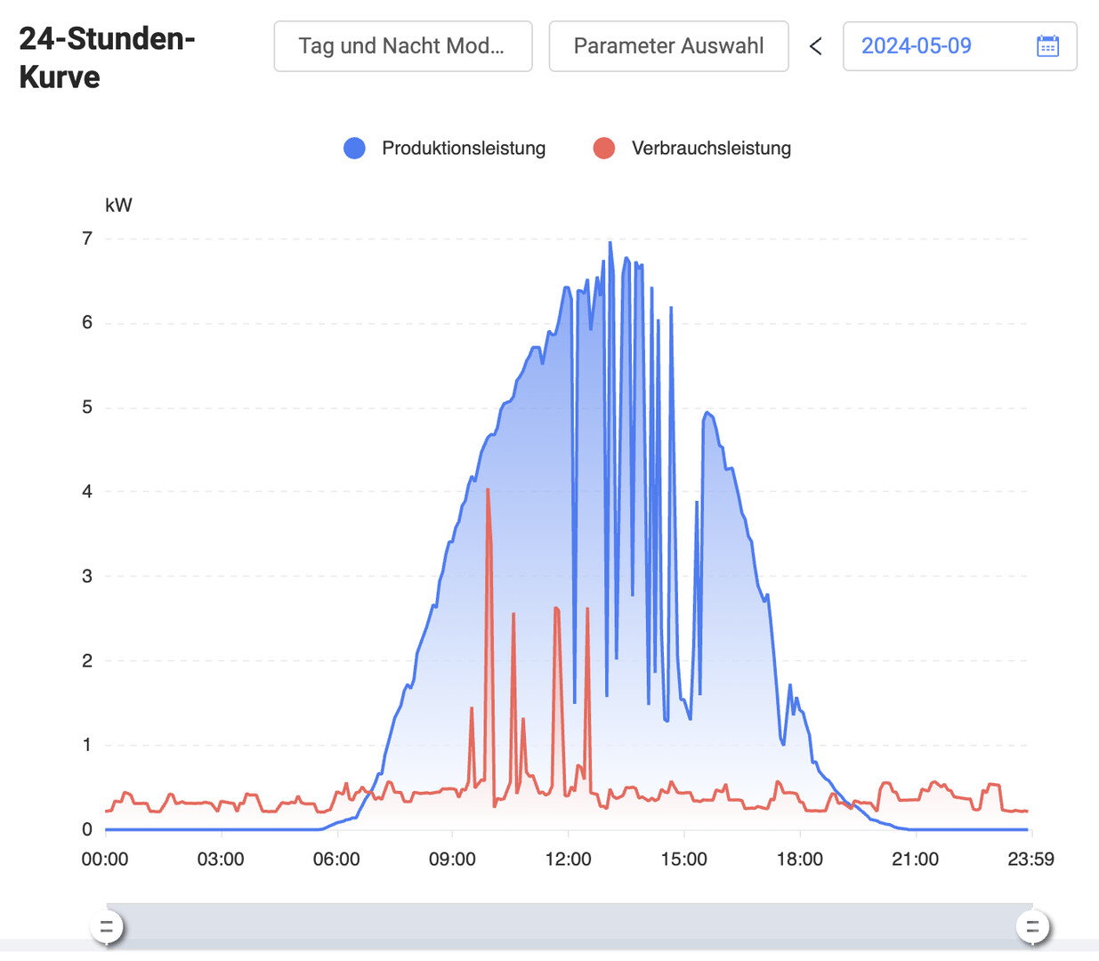Click the 00:00 x-axis label

point(105,860)
